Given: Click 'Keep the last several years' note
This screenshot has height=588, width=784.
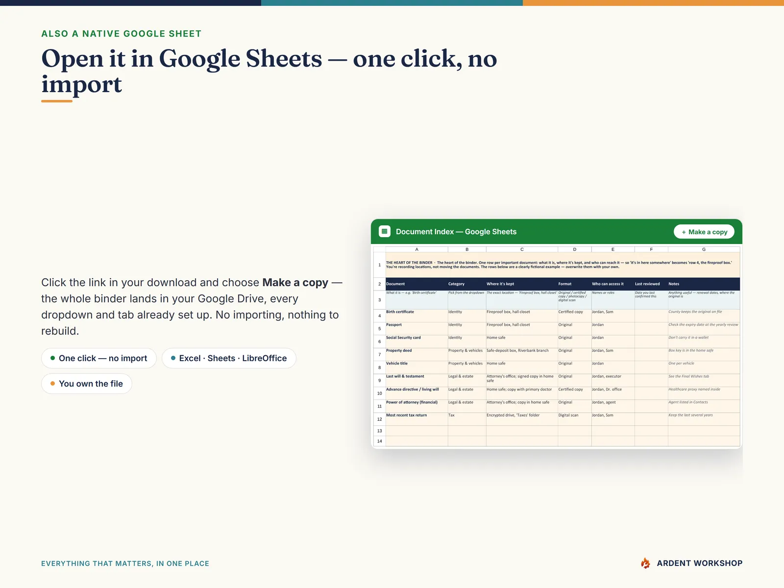Looking at the screenshot, I should pos(704,419).
